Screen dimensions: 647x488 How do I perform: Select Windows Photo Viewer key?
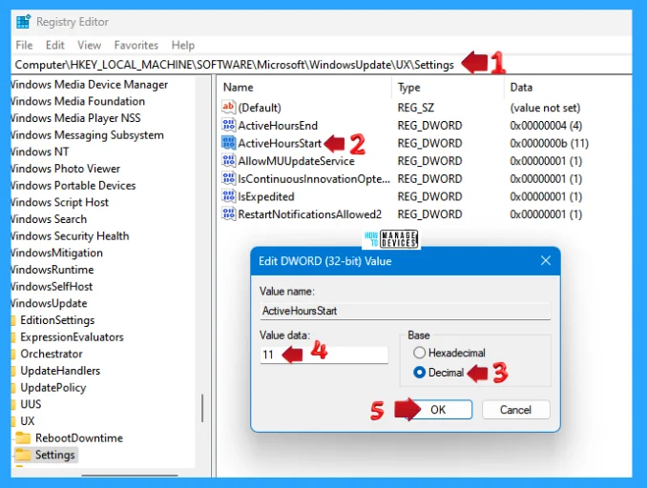(x=65, y=168)
